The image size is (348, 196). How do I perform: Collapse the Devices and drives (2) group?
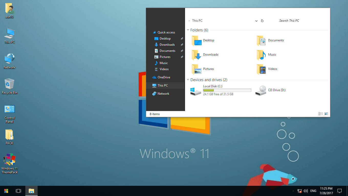pos(188,80)
